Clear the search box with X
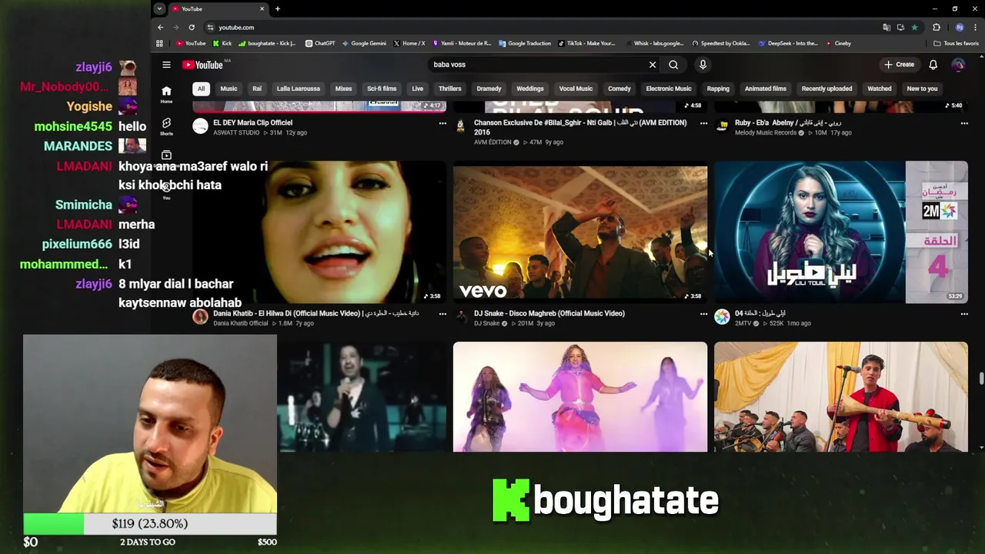985x554 pixels. (653, 65)
